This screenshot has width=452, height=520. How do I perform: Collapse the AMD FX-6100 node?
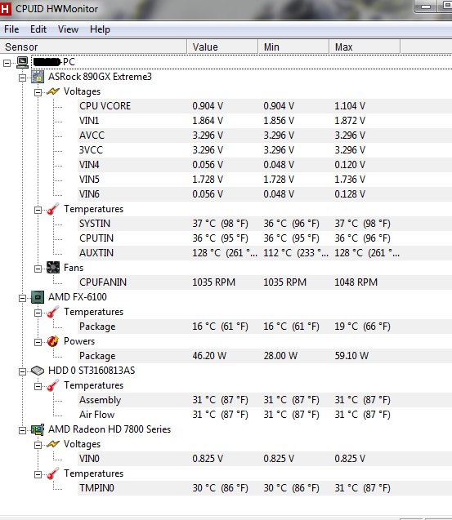(x=22, y=298)
